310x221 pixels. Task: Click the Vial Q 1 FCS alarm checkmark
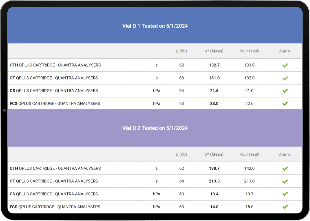(x=285, y=103)
